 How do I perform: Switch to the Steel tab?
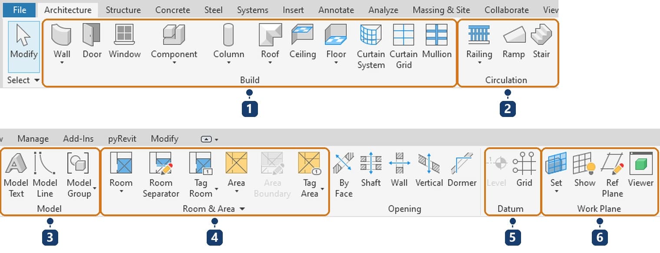pos(213,10)
